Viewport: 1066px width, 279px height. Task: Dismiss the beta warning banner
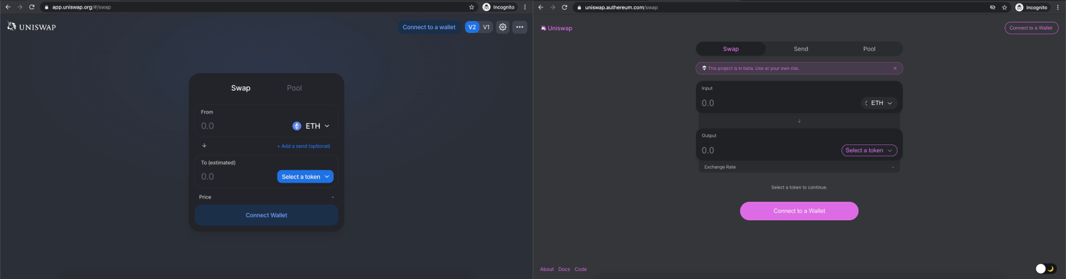[x=895, y=68]
